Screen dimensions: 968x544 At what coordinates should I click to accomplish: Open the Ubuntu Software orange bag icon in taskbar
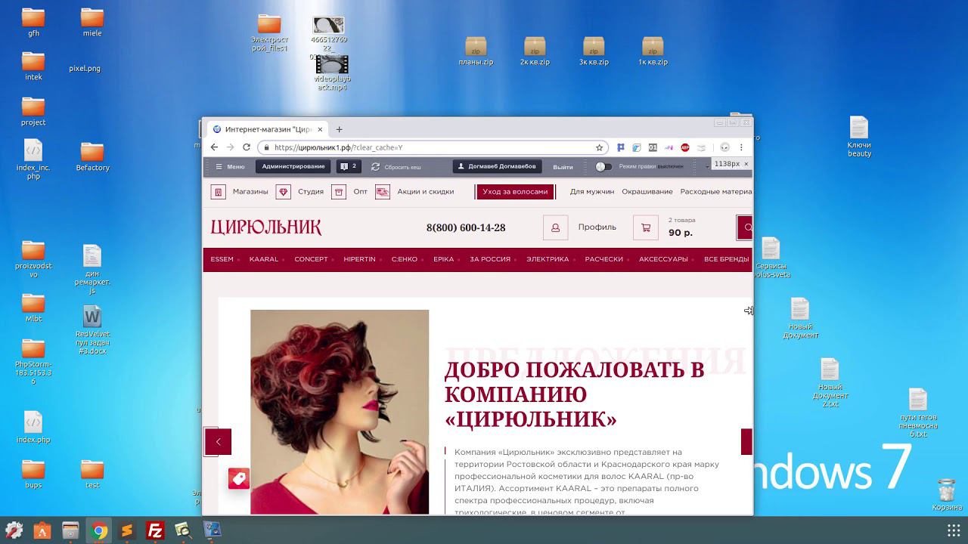pyautogui.click(x=42, y=530)
